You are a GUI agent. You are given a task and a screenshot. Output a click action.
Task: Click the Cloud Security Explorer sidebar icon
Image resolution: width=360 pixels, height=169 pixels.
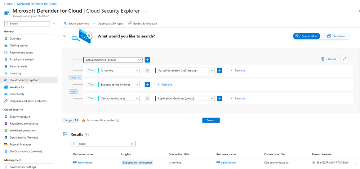[6, 80]
